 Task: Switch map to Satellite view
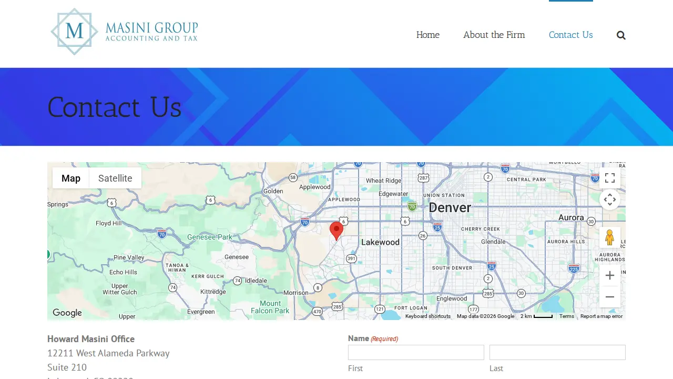(x=115, y=178)
